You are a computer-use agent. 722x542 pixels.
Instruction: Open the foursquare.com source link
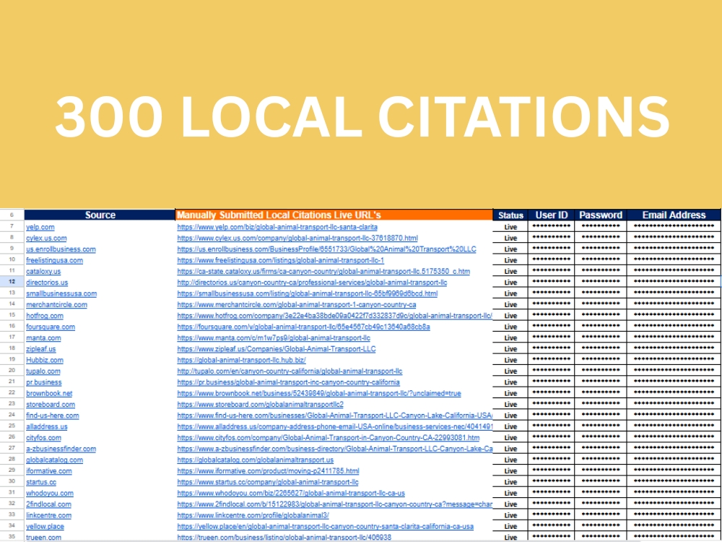click(51, 327)
